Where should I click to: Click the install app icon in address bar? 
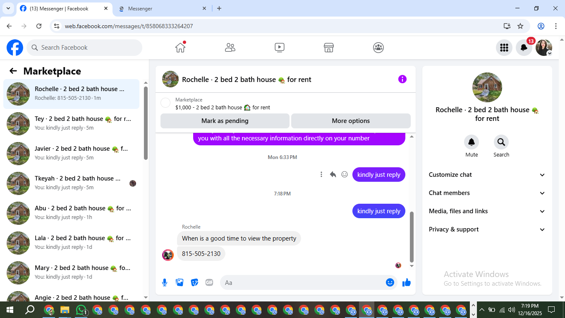507,26
